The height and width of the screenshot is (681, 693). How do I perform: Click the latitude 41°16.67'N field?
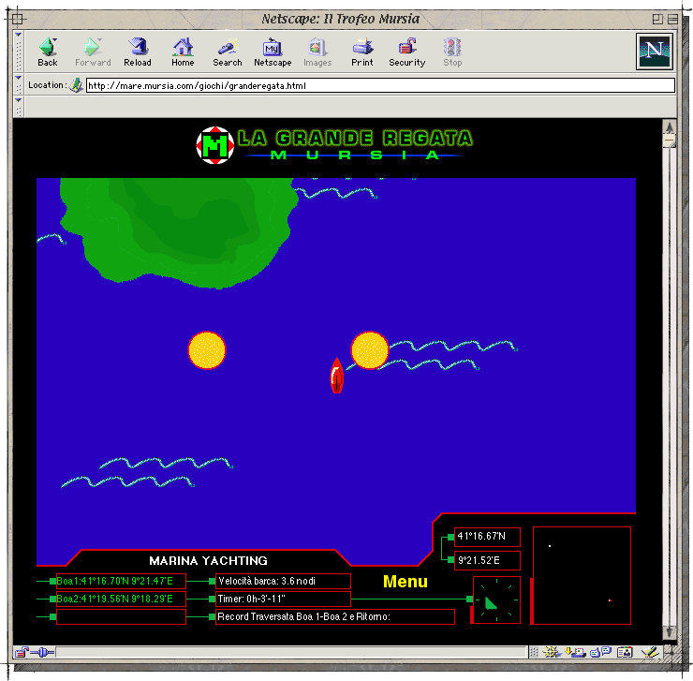click(487, 537)
